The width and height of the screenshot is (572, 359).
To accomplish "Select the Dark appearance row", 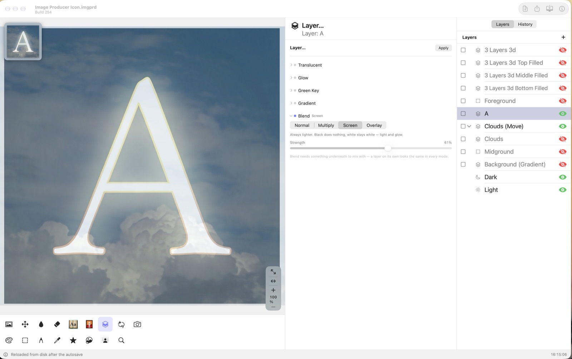I will pyautogui.click(x=514, y=177).
